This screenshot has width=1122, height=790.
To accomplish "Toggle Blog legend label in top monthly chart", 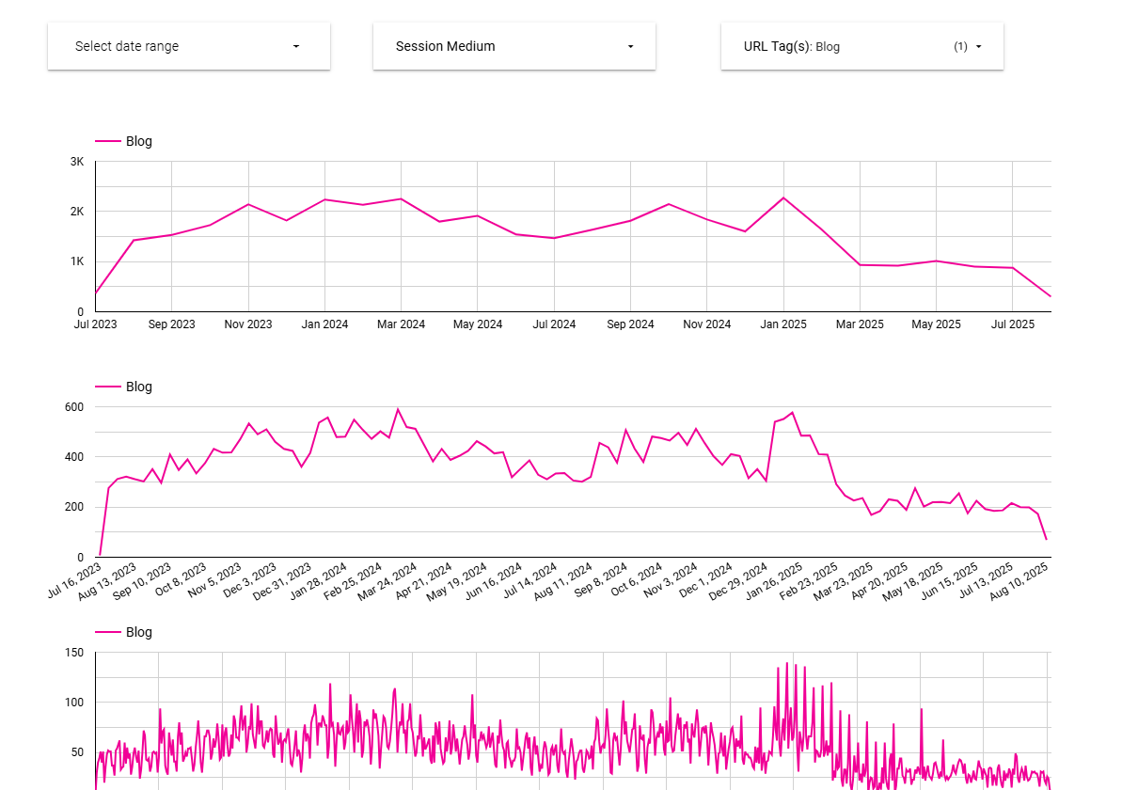I will pyautogui.click(x=139, y=141).
